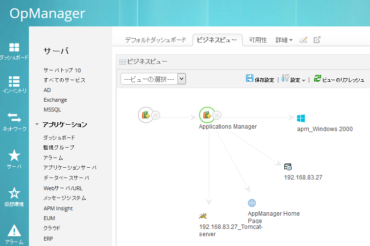This screenshot has height=246, width=370.
Task: Click the 保存設定 link
Action: tap(264, 80)
